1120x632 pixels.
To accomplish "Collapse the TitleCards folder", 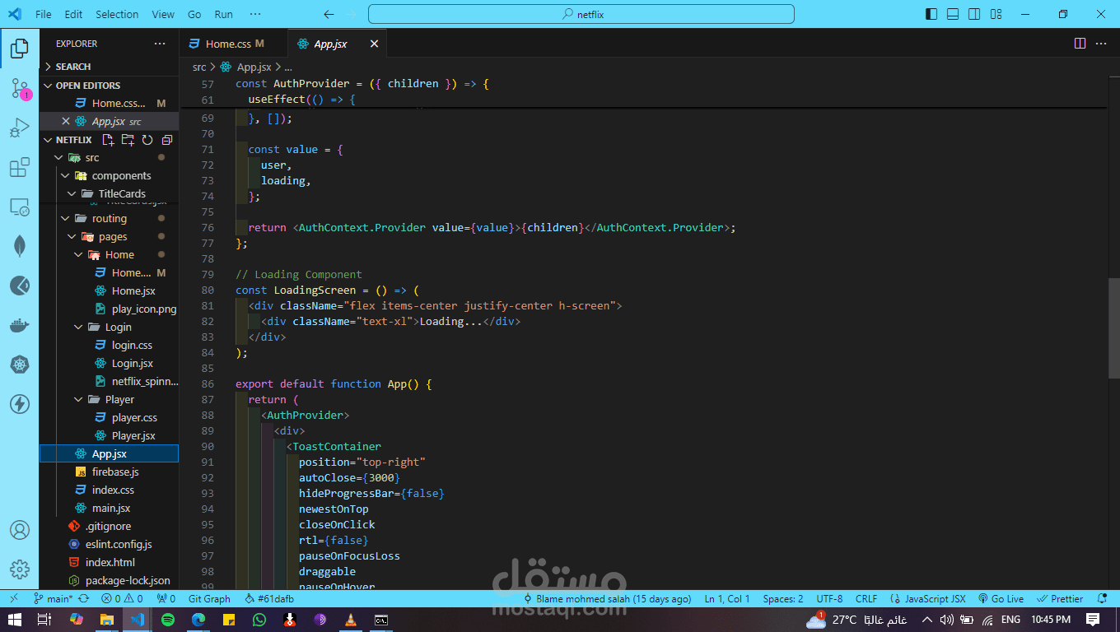I will tap(72, 193).
